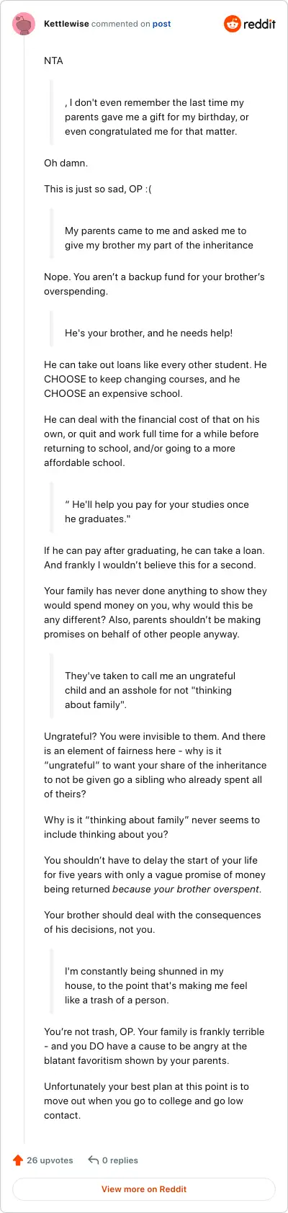This screenshot has height=1213, width=288.
Task: Open the Kettlewise username link
Action: click(x=66, y=24)
